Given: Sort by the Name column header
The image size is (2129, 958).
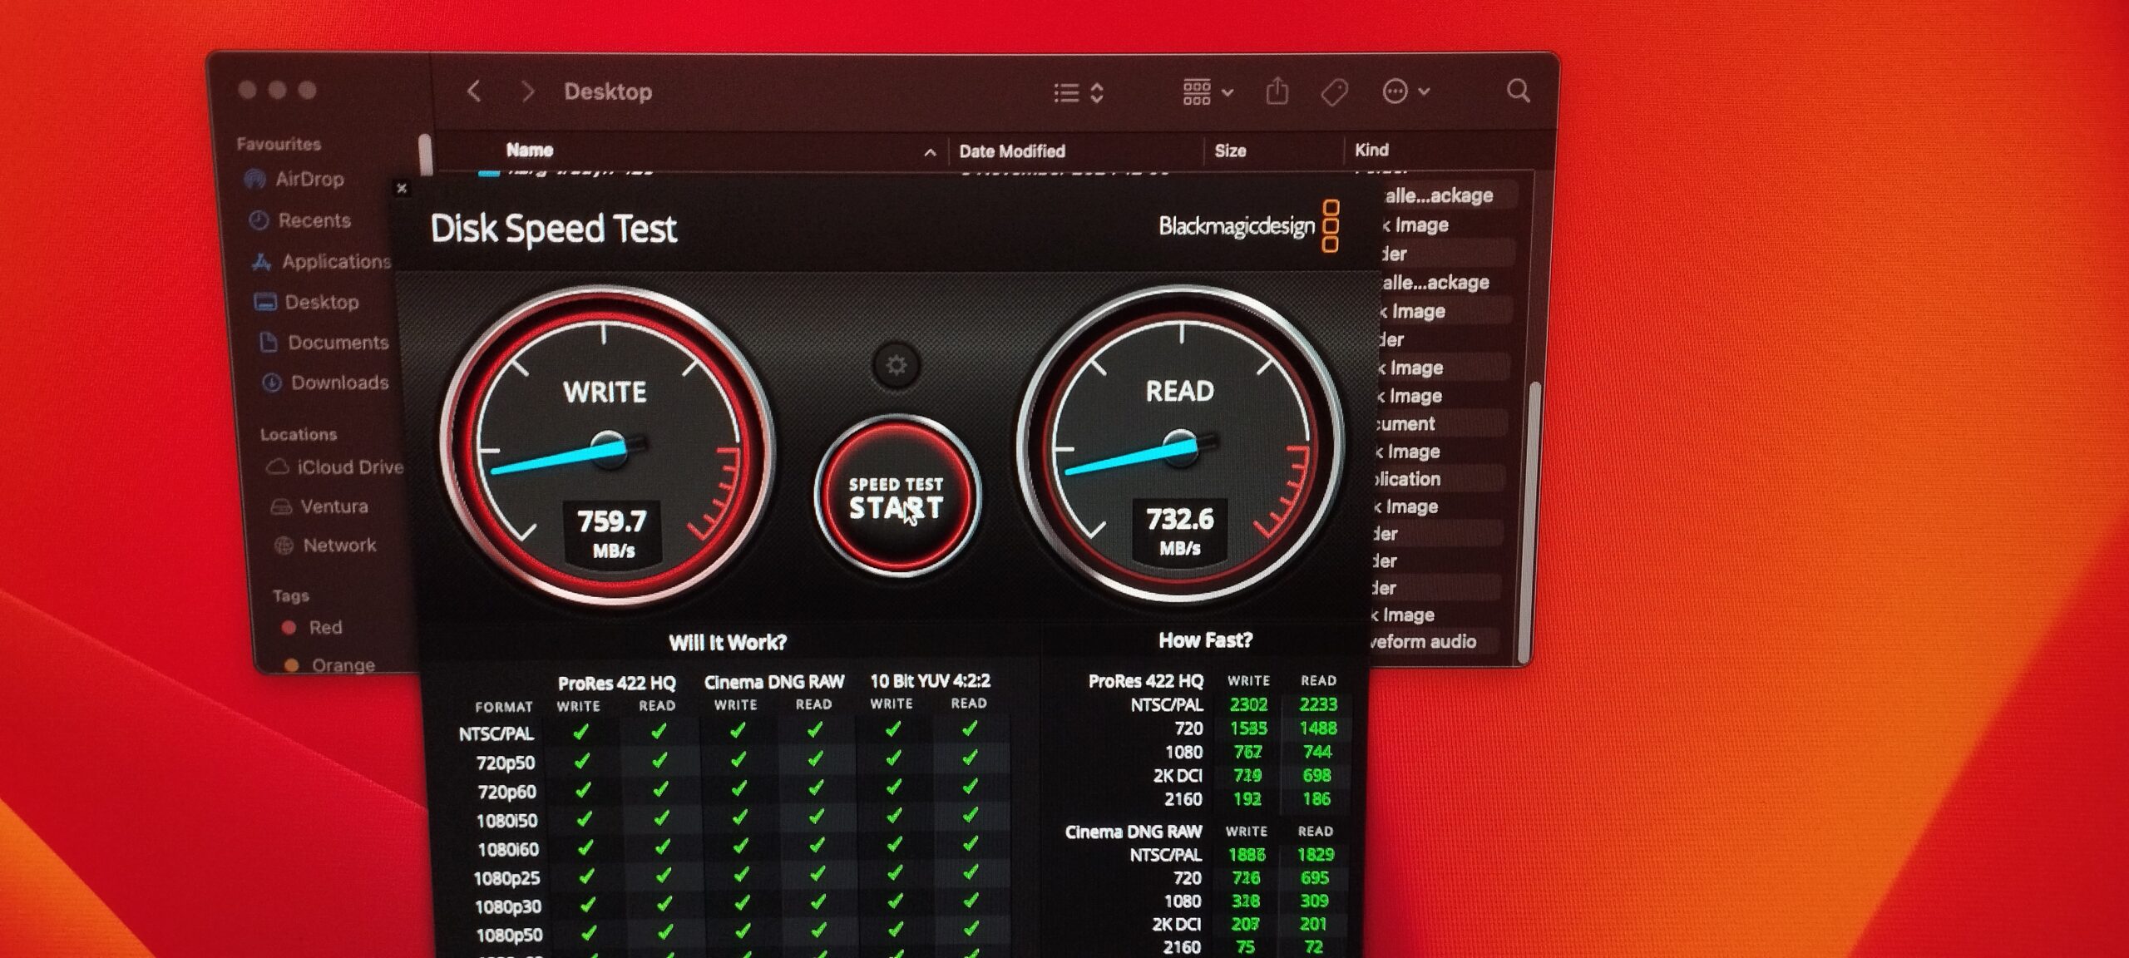Looking at the screenshot, I should pyautogui.click(x=530, y=151).
